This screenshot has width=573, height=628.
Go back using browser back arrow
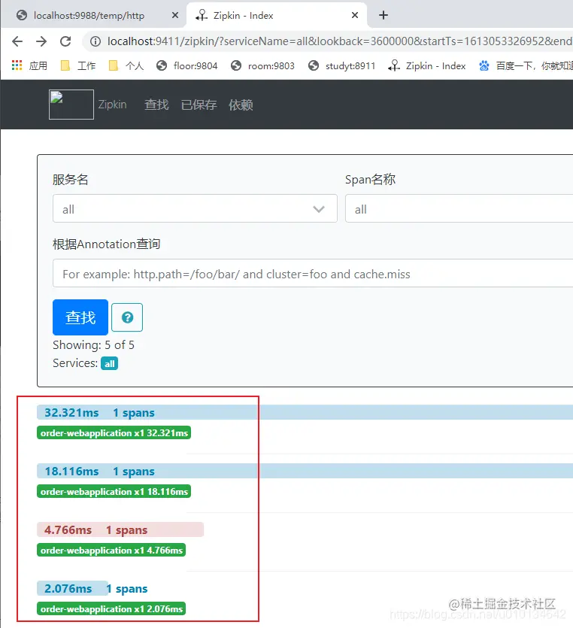pos(17,41)
